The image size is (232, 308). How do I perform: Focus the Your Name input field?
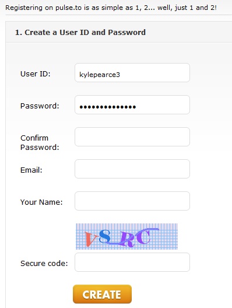pos(132,201)
